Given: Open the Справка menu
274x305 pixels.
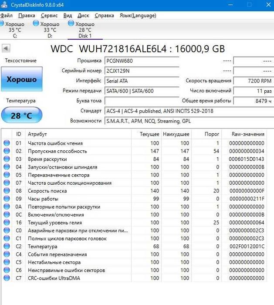Looking at the screenshot, I should point(104,16).
